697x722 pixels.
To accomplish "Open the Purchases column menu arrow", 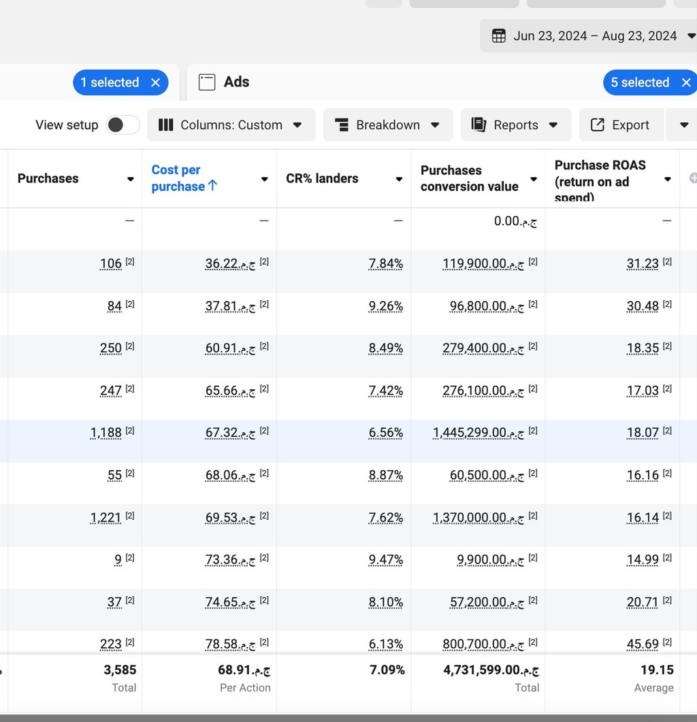I will coord(131,179).
